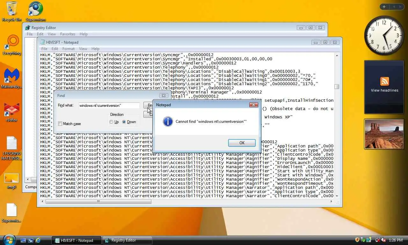Click Notepad's horizontal scrollbar thumb
This screenshot has width=408, height=245.
98,202
